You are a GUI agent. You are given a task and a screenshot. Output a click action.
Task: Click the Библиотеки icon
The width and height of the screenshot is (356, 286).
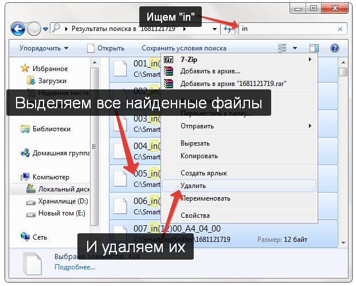[25, 129]
